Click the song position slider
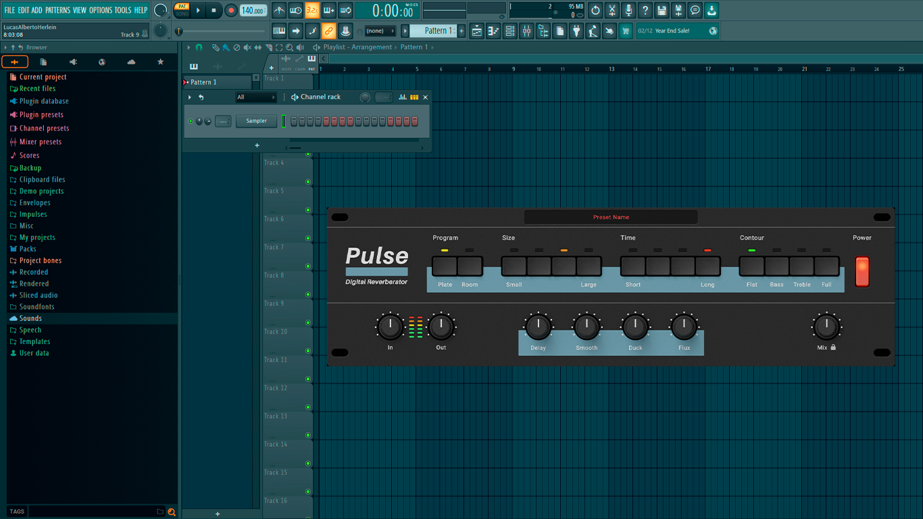923x519 pixels. coord(221,31)
